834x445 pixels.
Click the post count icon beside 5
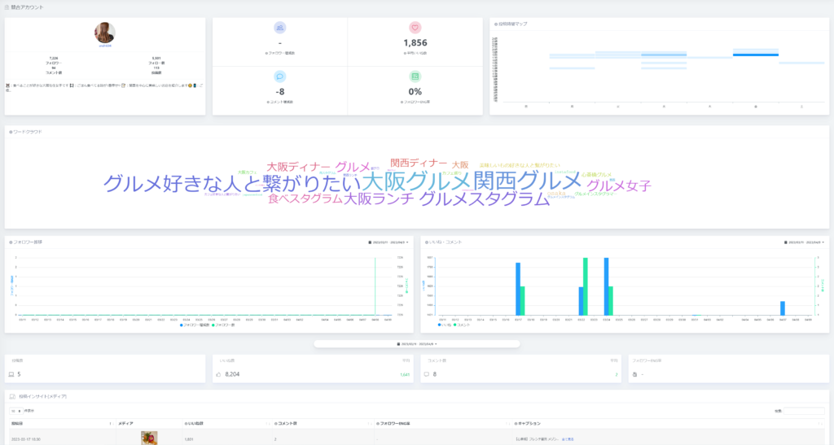[11, 374]
